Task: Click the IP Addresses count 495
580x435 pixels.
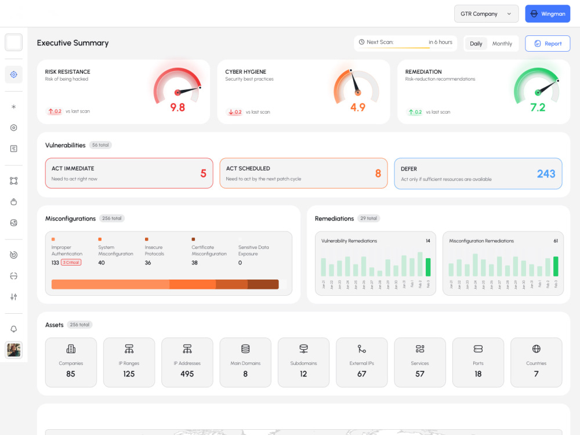Action: click(x=187, y=374)
